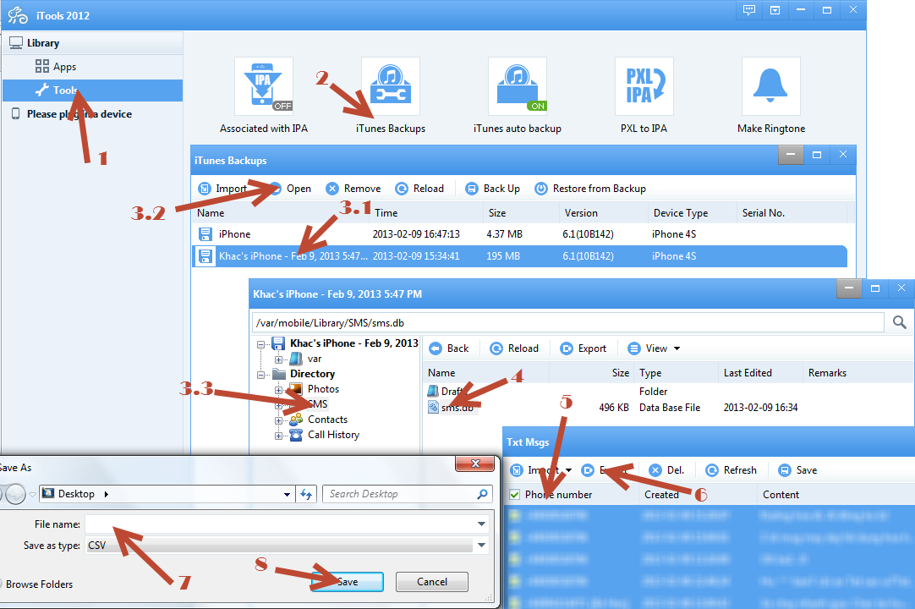Open the PXL to IPA converter
The image size is (915, 609).
tap(644, 86)
